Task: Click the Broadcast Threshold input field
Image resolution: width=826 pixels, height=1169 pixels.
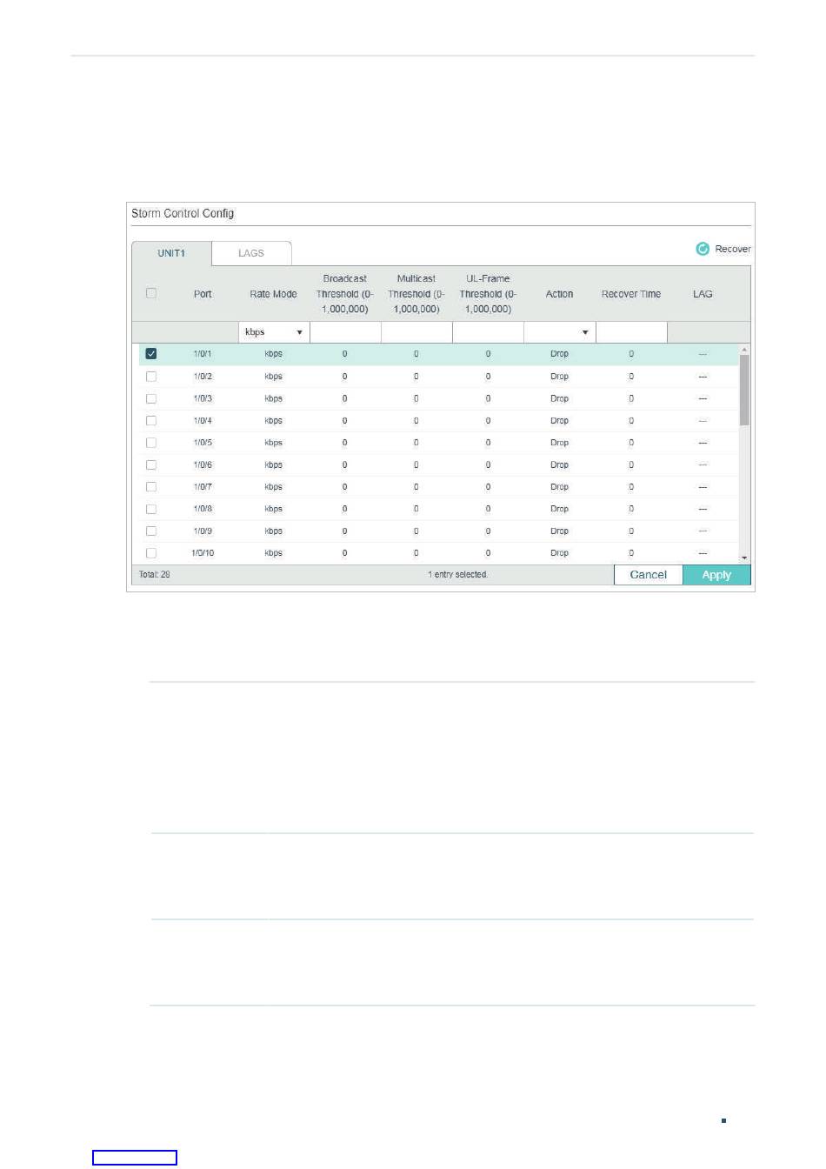Action: coord(345,332)
